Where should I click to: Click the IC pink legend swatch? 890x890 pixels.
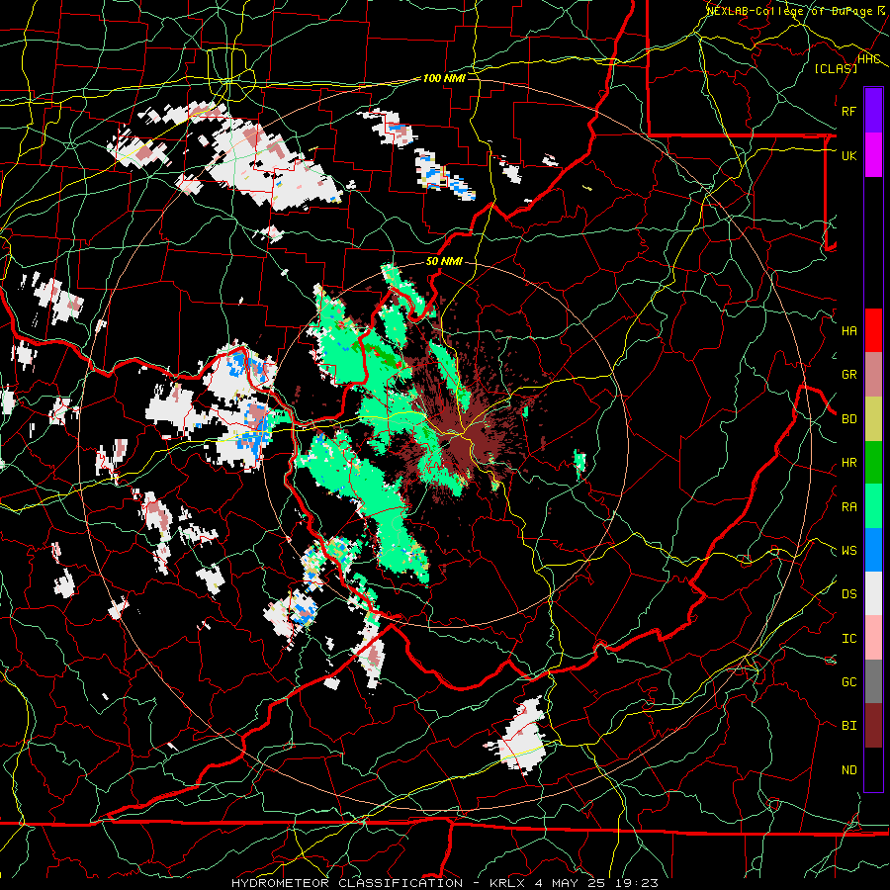[x=873, y=638]
